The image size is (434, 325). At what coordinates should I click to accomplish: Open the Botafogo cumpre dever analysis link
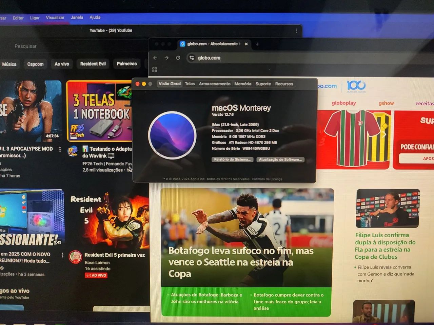[289, 302]
